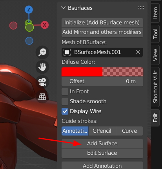The width and height of the screenshot is (162, 169).
Task: Uncheck the Display Wire checkbox
Action: pos(65,111)
